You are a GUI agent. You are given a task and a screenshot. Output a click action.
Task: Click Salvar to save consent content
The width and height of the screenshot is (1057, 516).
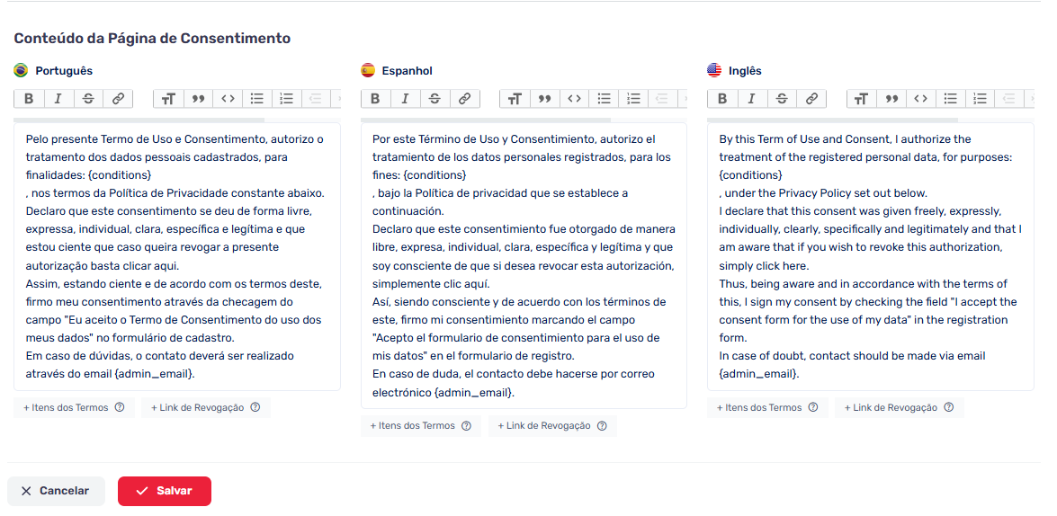(x=165, y=491)
